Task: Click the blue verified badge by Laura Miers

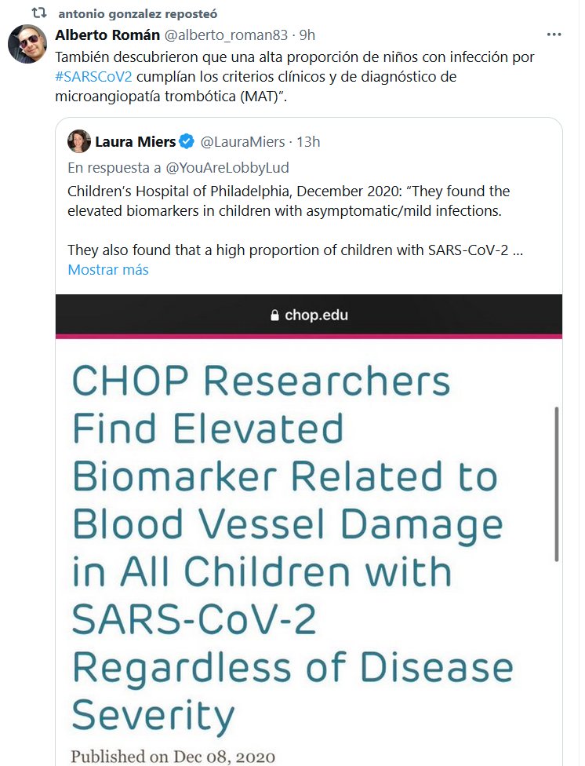Action: click(x=187, y=142)
